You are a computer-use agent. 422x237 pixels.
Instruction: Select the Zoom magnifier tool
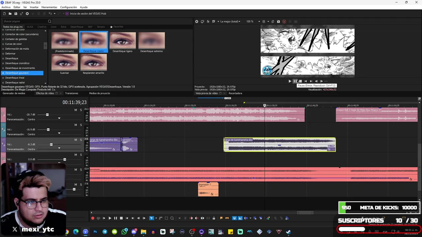(172, 218)
